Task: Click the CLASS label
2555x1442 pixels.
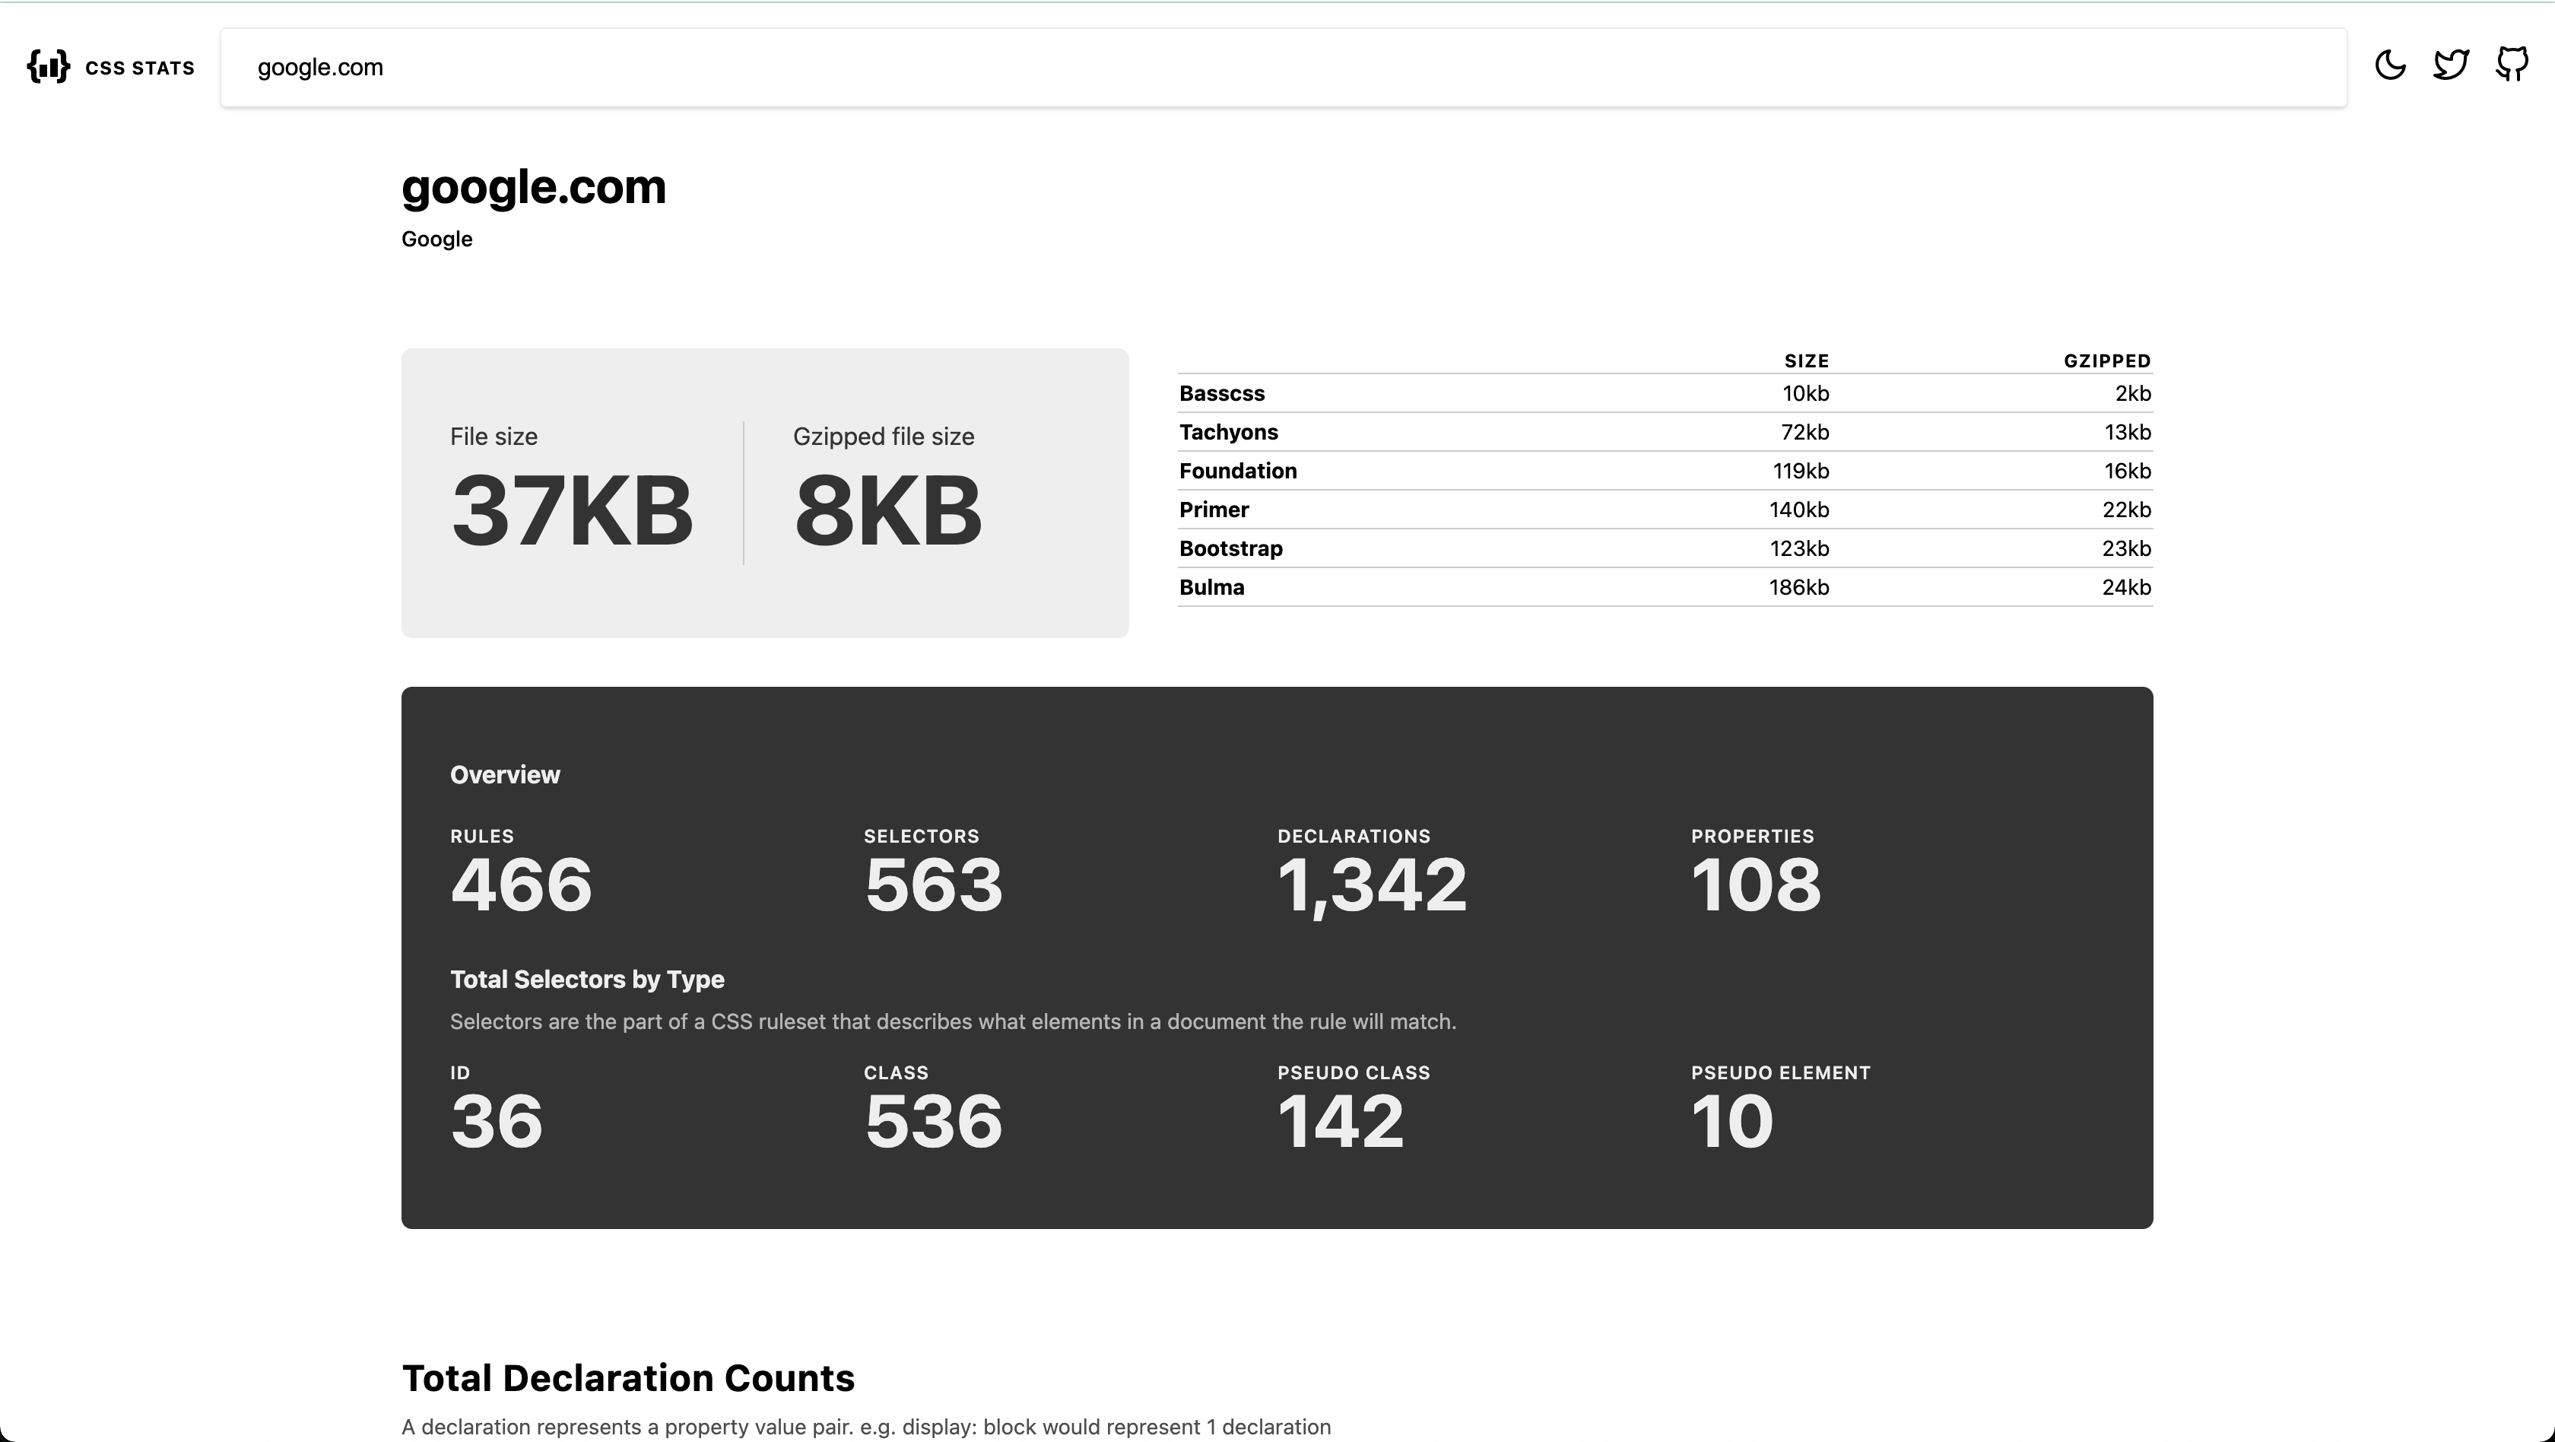Action: pos(897,1073)
